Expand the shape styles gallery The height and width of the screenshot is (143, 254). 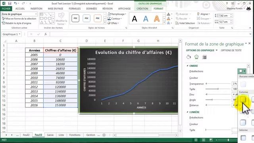(x=105, y=23)
